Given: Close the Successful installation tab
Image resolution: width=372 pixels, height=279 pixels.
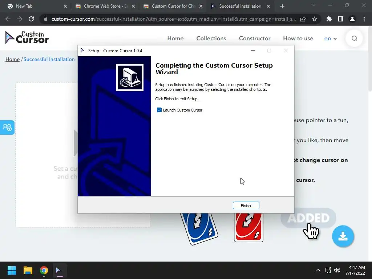Looking at the screenshot, I should pyautogui.click(x=268, y=6).
